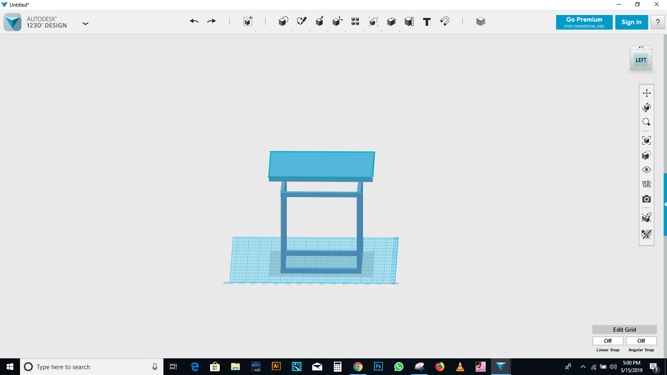
Task: Open the Grouping tool menu
Action: 374,22
